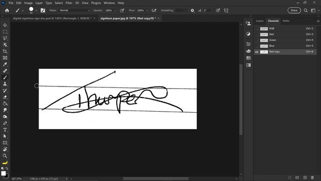
Task: Select the Smudge tool
Action: point(5,110)
